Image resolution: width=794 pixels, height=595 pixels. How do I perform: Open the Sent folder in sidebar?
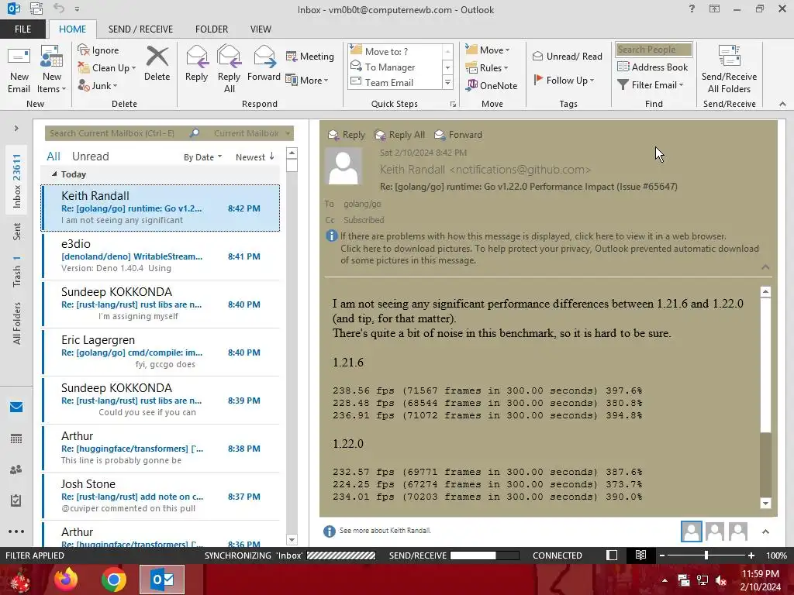coord(17,232)
